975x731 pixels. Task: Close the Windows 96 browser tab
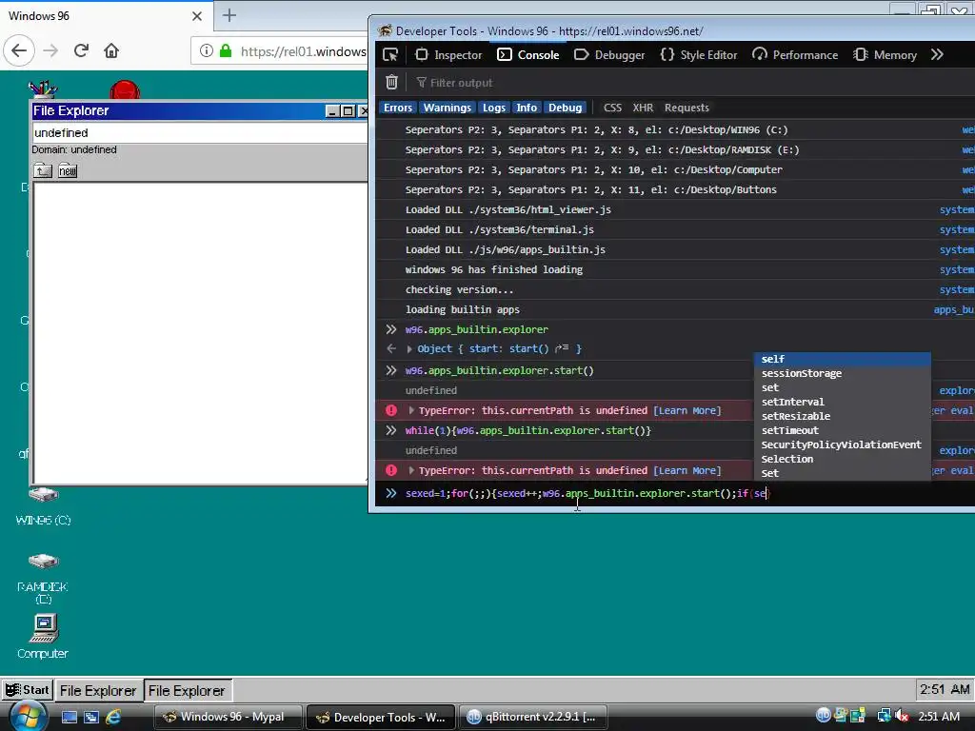click(x=197, y=16)
